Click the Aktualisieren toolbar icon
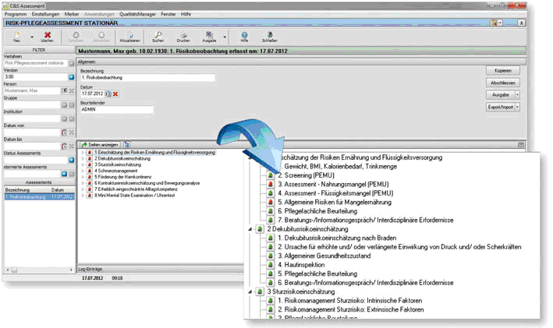Screen dimensions: 553x328 (130, 35)
